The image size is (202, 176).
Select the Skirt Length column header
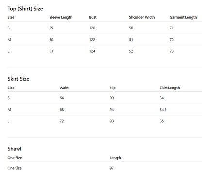pos(169,88)
